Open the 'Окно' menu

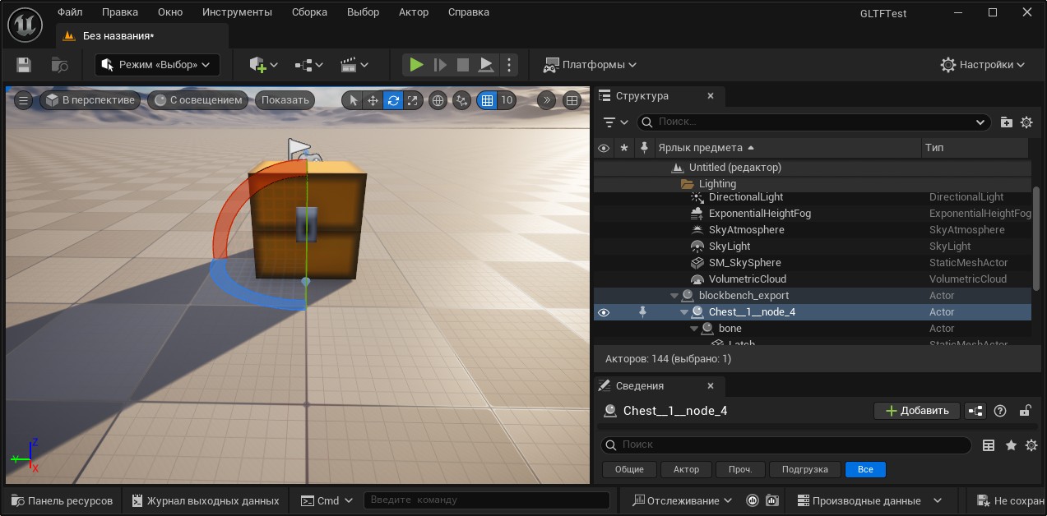tap(170, 12)
